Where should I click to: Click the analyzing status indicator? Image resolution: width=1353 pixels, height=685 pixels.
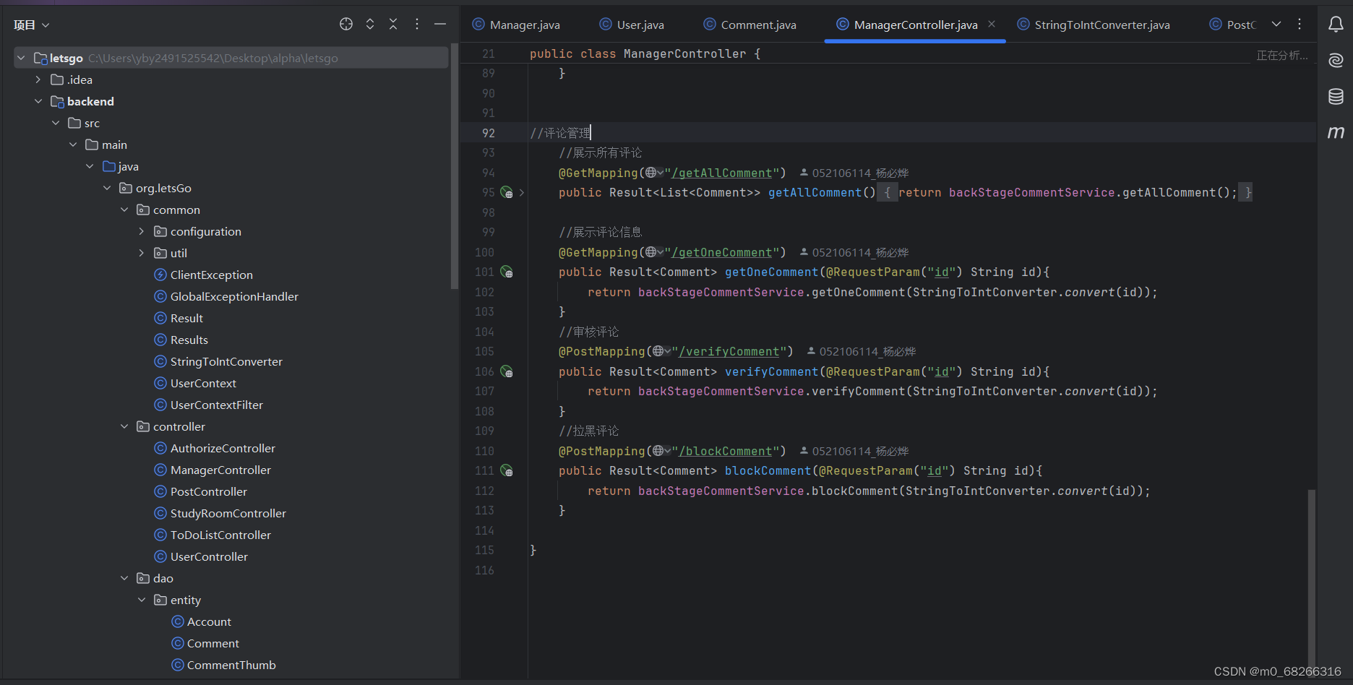1281,56
